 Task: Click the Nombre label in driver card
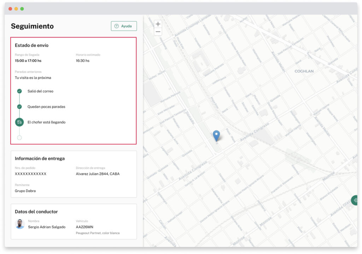pos(34,221)
